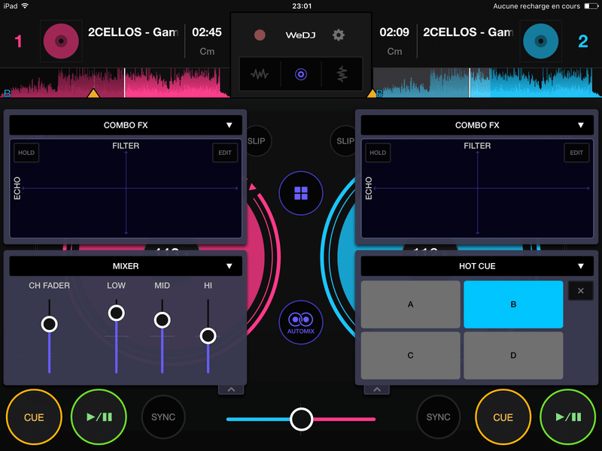Click the MID EQ slider knob

tap(162, 320)
